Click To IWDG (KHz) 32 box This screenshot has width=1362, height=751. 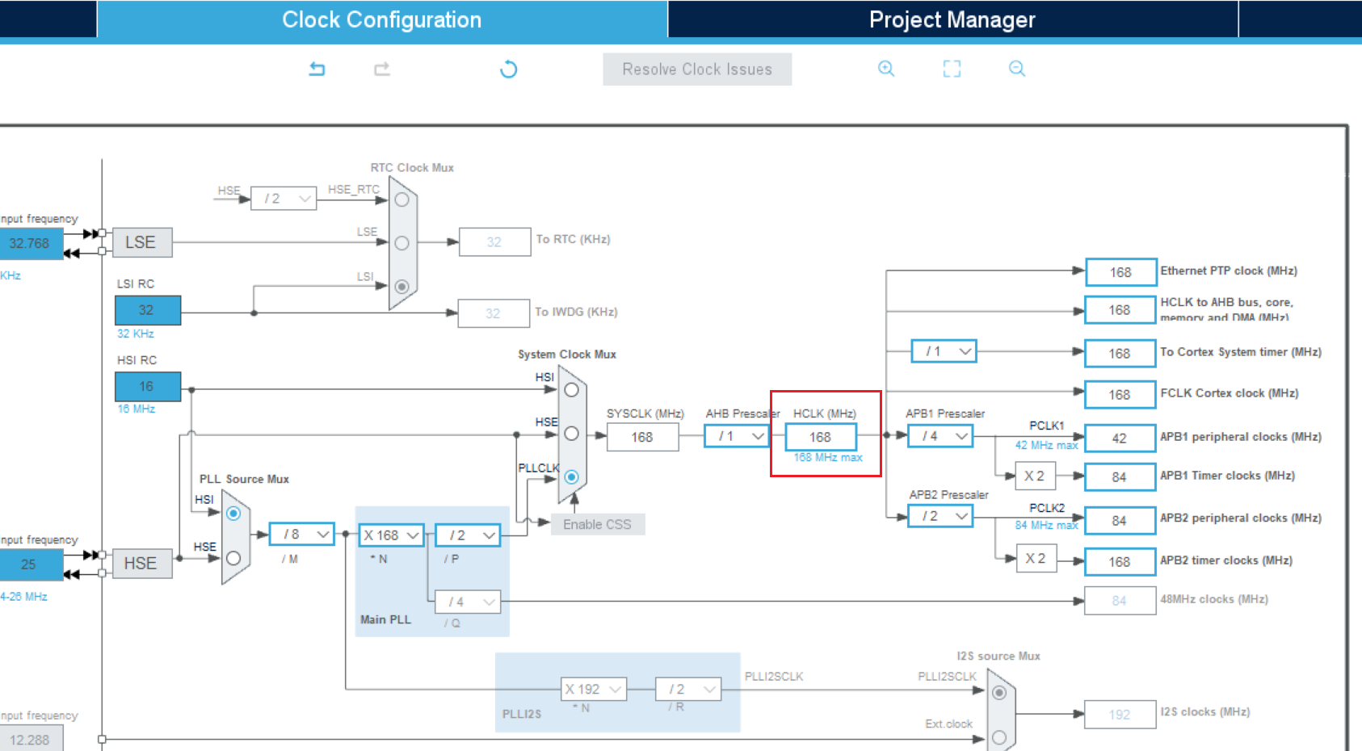pyautogui.click(x=494, y=313)
